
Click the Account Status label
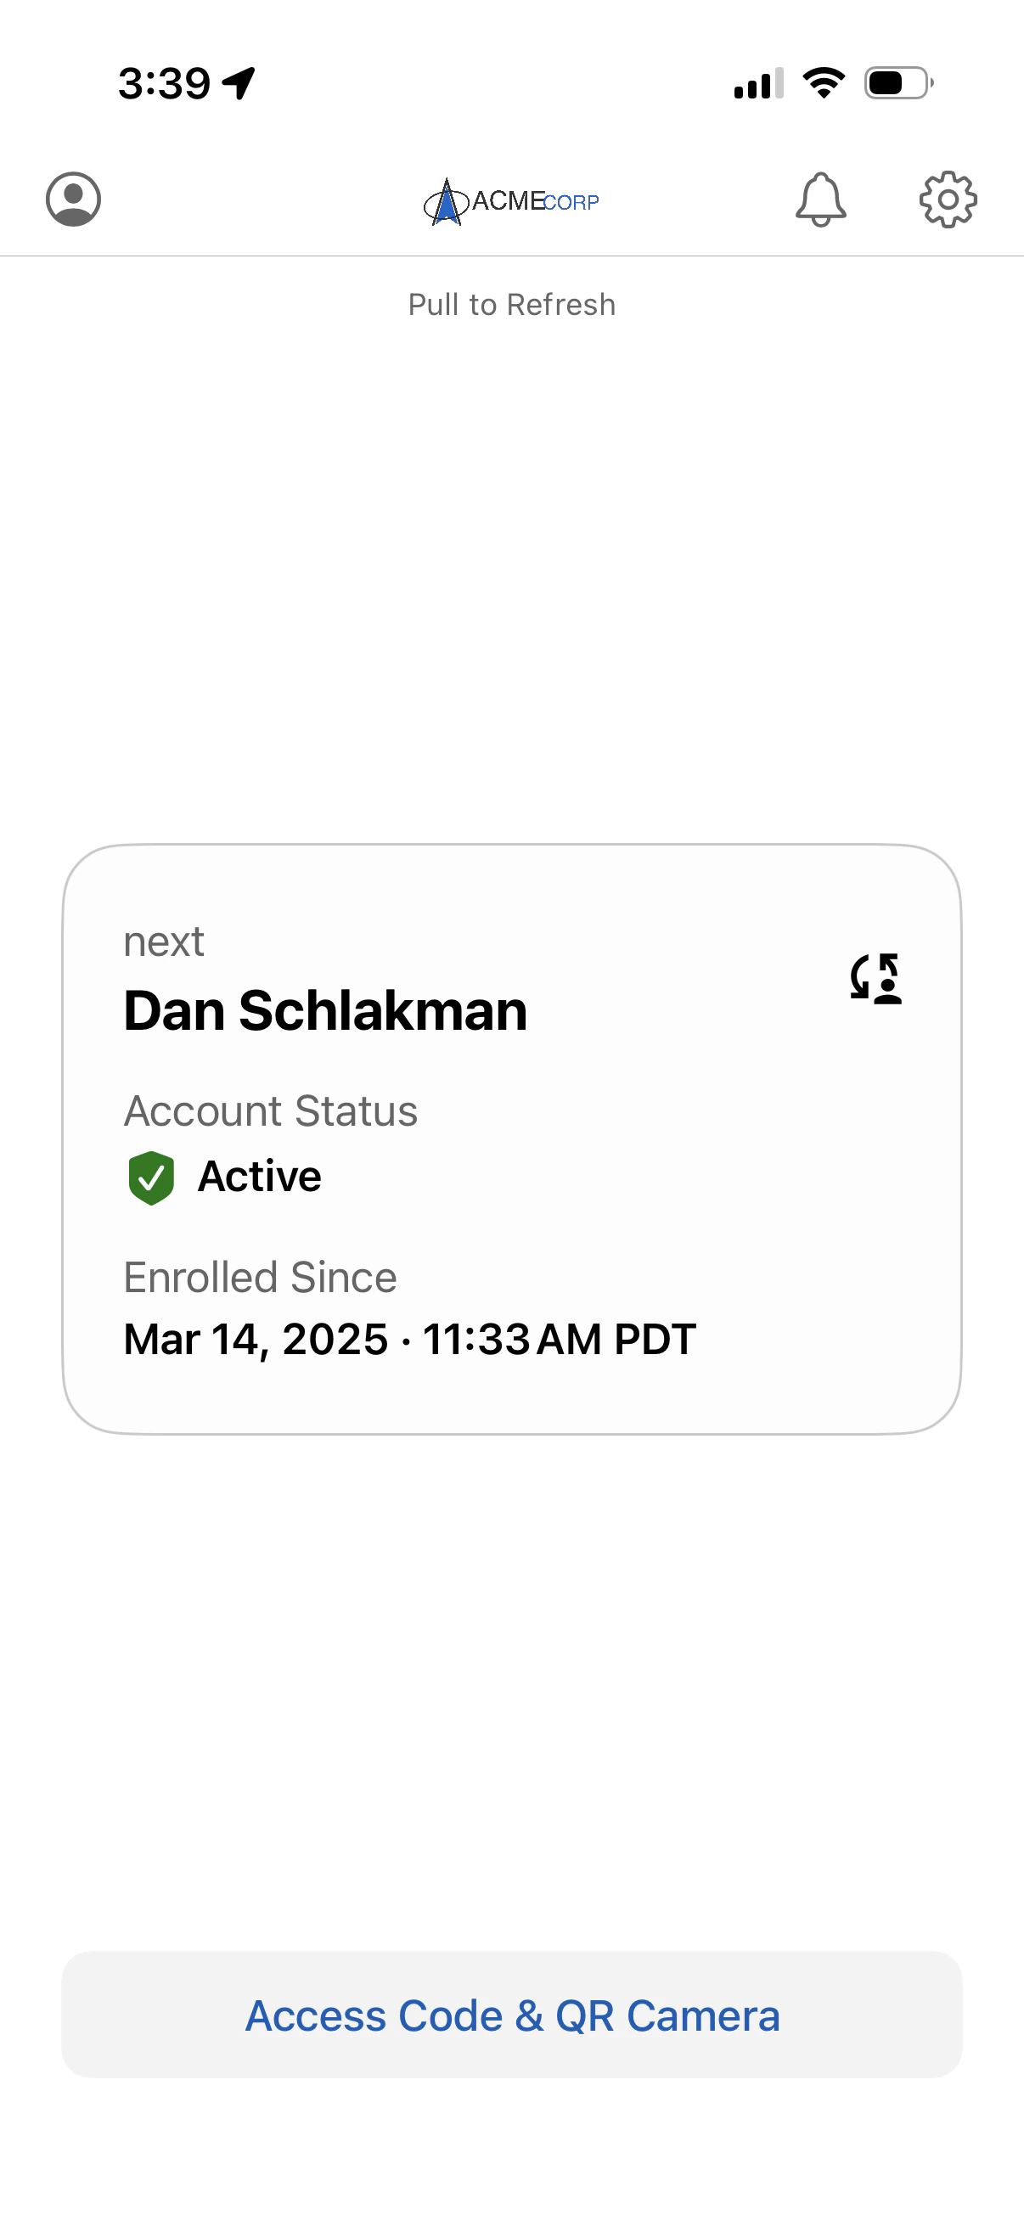271,1110
